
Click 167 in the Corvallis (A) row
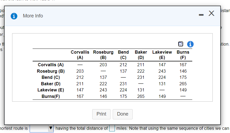183,65
